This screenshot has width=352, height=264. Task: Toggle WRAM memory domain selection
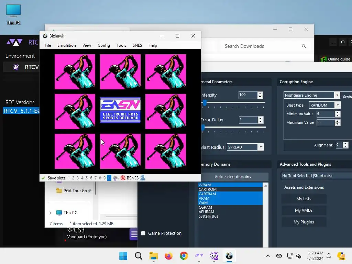click(230, 185)
